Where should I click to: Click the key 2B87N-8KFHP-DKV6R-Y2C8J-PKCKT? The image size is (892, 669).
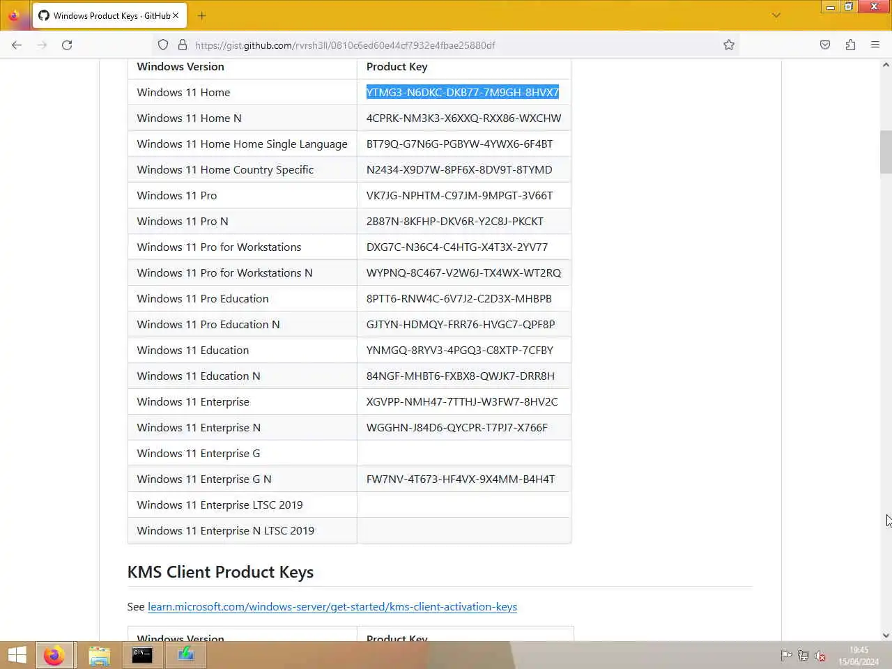pos(455,221)
